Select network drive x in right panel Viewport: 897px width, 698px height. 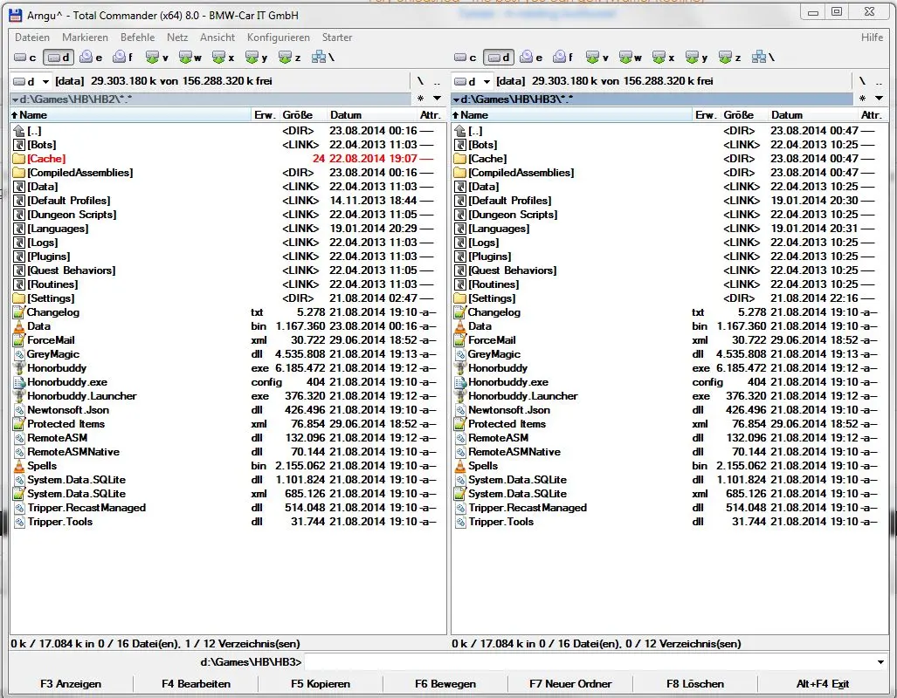point(663,58)
